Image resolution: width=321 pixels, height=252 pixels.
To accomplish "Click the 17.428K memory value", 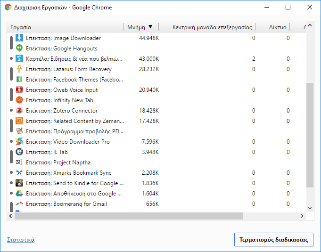I will click(149, 121).
